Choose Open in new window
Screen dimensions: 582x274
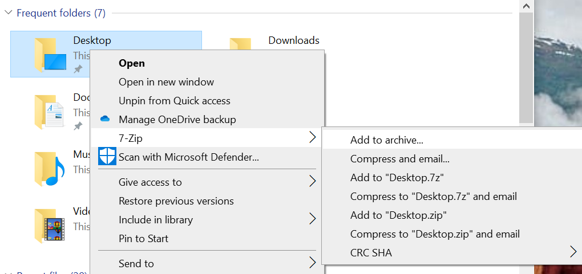(166, 82)
